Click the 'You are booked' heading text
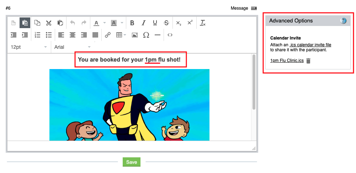Screen dimensions: 356x173 click(129, 59)
